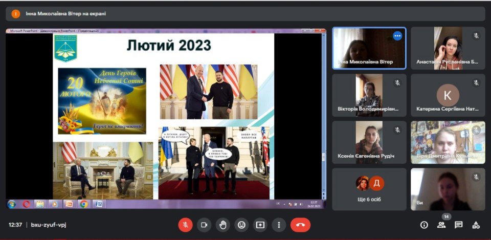Leave the call with the red hang-up button
This screenshot has height=240, width=491.
[x=300, y=225]
